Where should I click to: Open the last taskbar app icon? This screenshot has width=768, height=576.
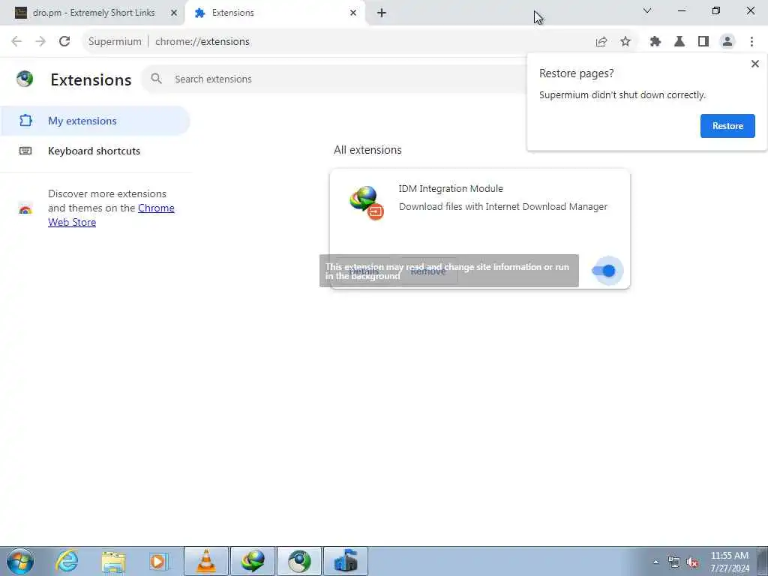pyautogui.click(x=346, y=561)
